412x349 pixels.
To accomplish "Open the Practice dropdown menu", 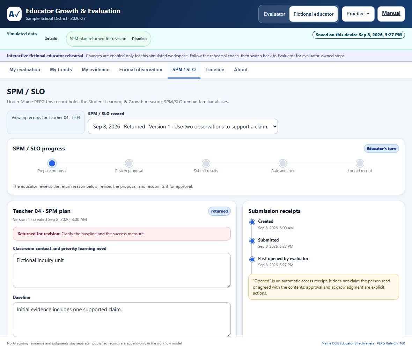I will [358, 14].
